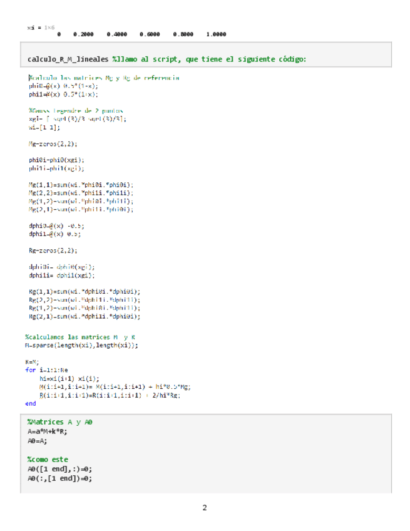The width and height of the screenshot is (410, 531).
Task: Click the page number 2 in the footer
Action: tap(205, 508)
